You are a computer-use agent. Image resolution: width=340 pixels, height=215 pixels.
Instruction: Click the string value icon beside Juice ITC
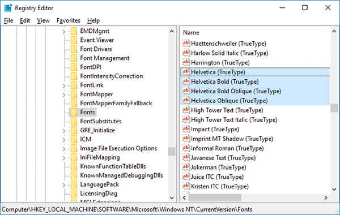click(186, 177)
